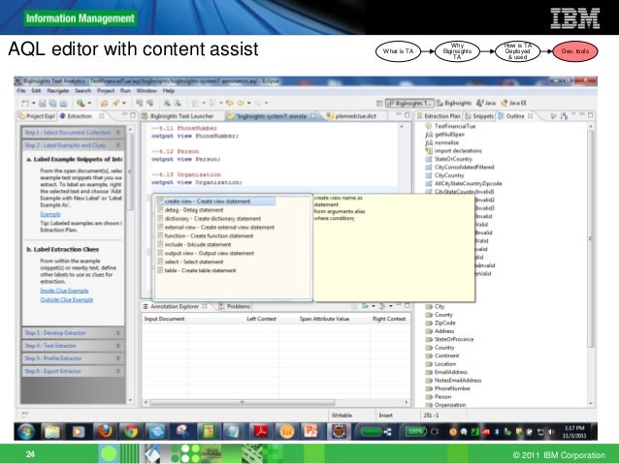This screenshot has width=619, height=464.
Task: Open the Window menu
Action: click(147, 91)
